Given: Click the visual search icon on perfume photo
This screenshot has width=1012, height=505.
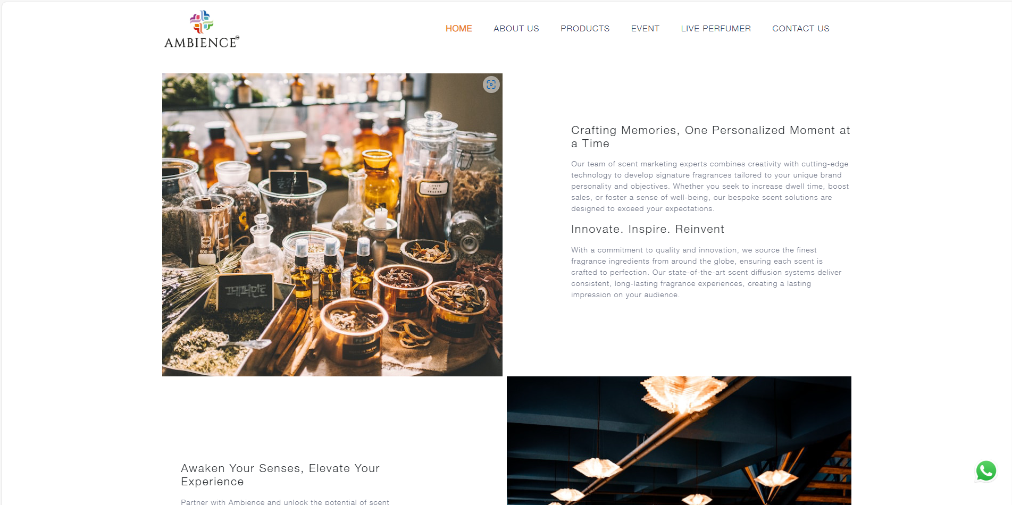Looking at the screenshot, I should [491, 85].
